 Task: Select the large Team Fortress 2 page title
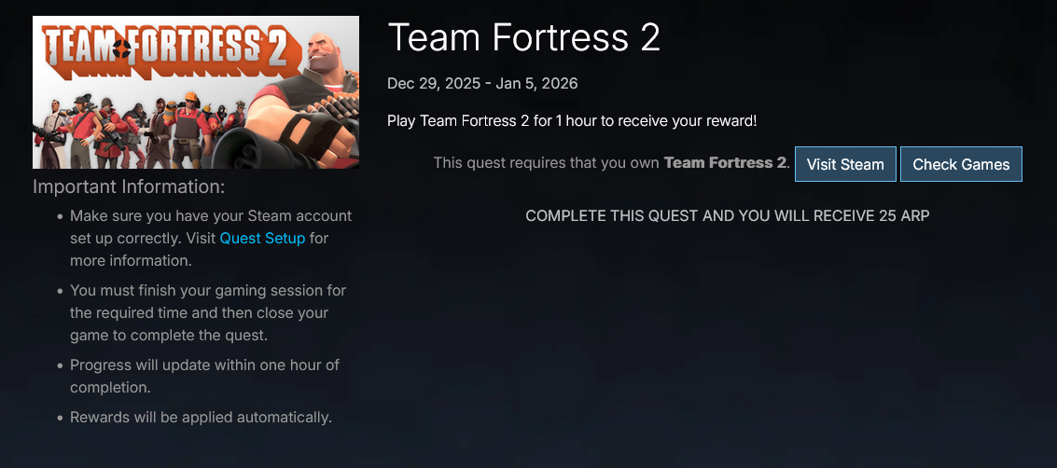coord(523,37)
